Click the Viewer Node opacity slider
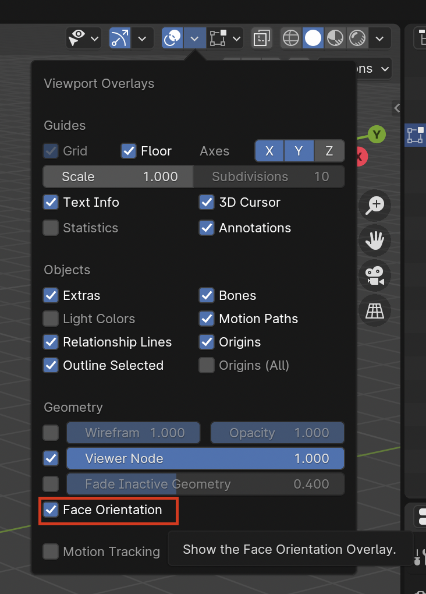The height and width of the screenshot is (594, 426). 205,458
